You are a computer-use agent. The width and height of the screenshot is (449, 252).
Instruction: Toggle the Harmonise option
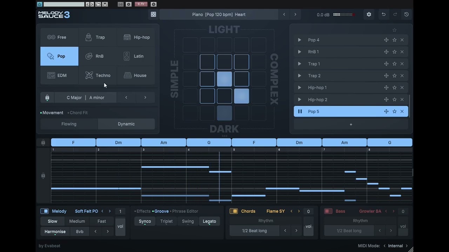(55, 231)
